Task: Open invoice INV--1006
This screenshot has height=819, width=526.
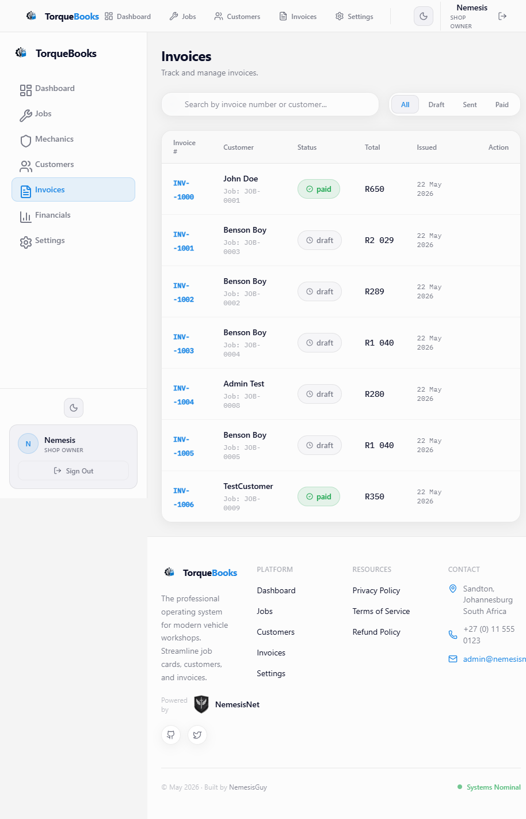Action: click(x=184, y=498)
